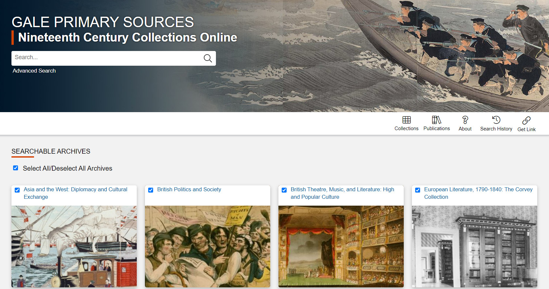Click the Get Link label
The height and width of the screenshot is (289, 549).
point(526,129)
